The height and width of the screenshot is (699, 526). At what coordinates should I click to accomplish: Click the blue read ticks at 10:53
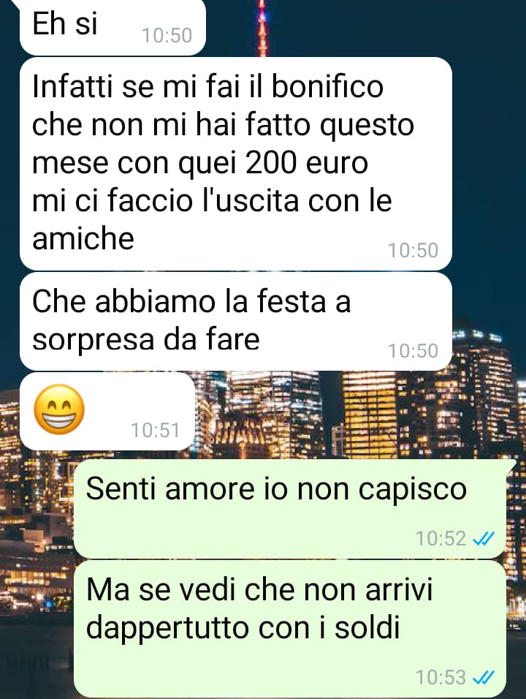click(483, 678)
